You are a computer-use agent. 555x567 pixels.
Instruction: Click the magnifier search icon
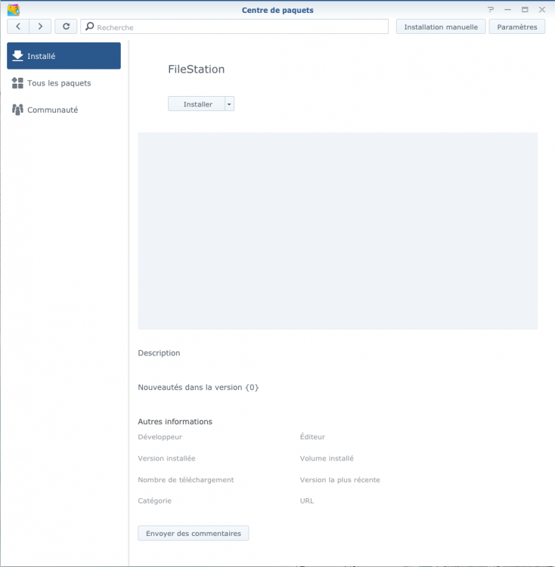click(x=90, y=26)
